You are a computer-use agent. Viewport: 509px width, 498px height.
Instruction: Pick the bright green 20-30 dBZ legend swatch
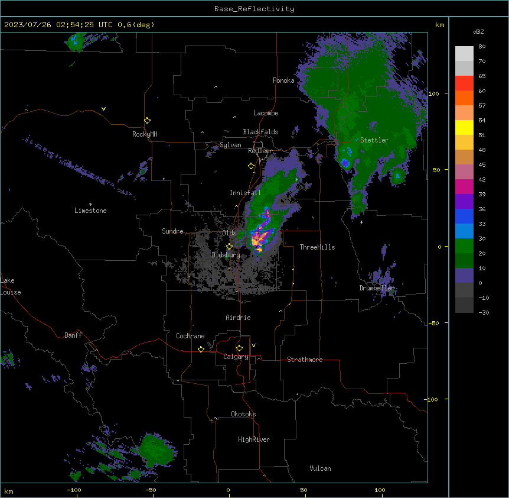pos(464,246)
